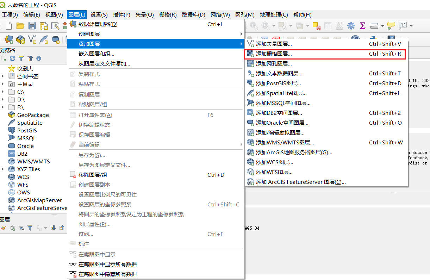Click the New Shapefile Layer toolbar icon

32,39
